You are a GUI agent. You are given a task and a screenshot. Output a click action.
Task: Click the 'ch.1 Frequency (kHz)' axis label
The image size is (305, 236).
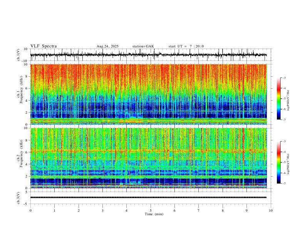[x=20, y=89]
